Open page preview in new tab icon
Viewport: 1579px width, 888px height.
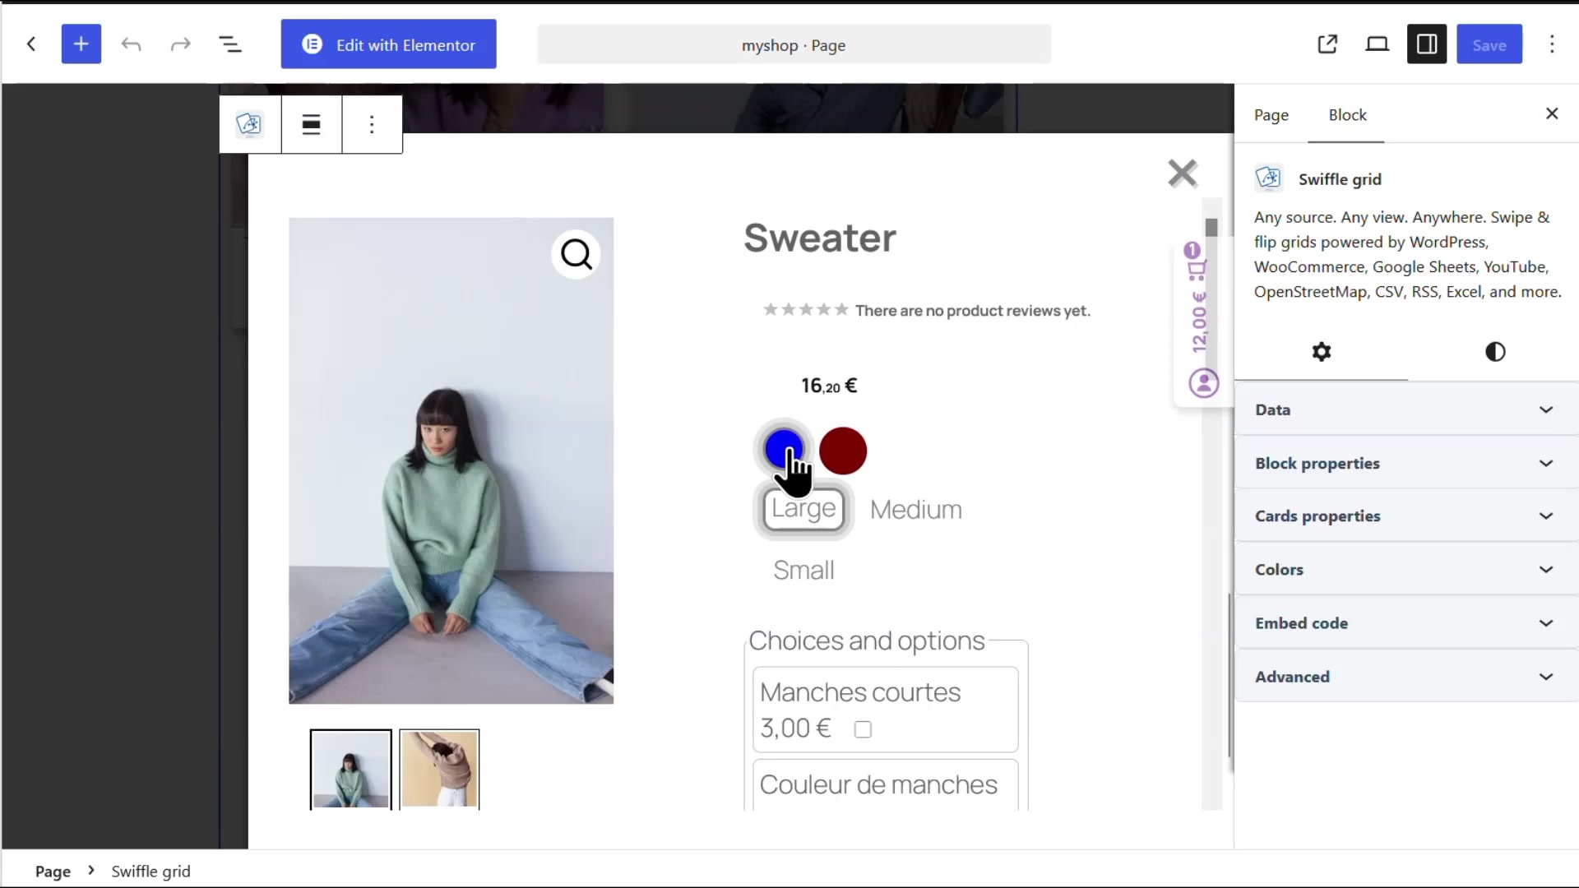point(1327,44)
